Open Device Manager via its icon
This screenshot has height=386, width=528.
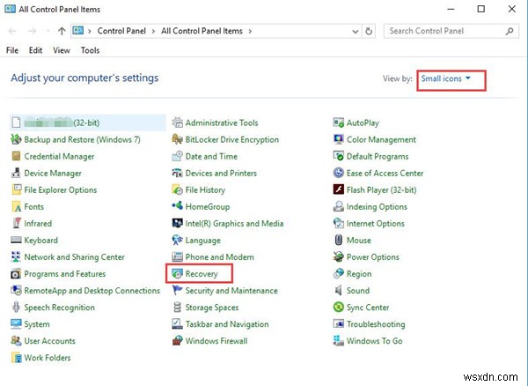16,173
